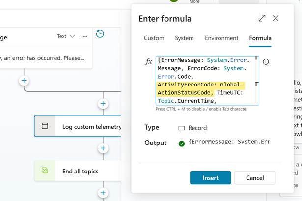
Task: Add node below End all topics
Action: coord(103,193)
